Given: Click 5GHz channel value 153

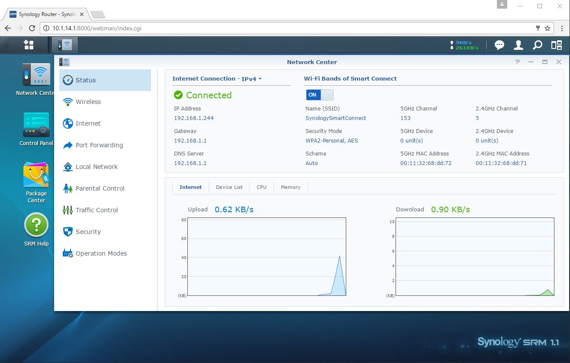Looking at the screenshot, I should (406, 118).
